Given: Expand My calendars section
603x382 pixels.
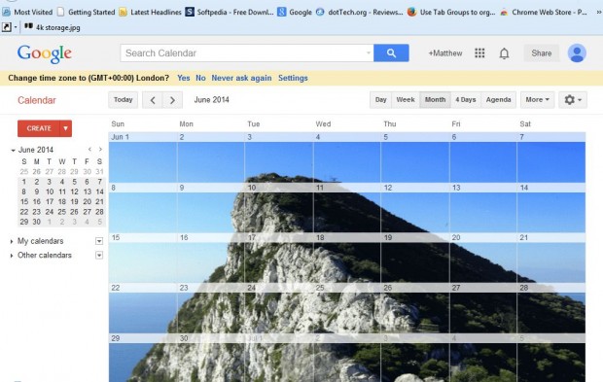Looking at the screenshot, I should (12, 241).
